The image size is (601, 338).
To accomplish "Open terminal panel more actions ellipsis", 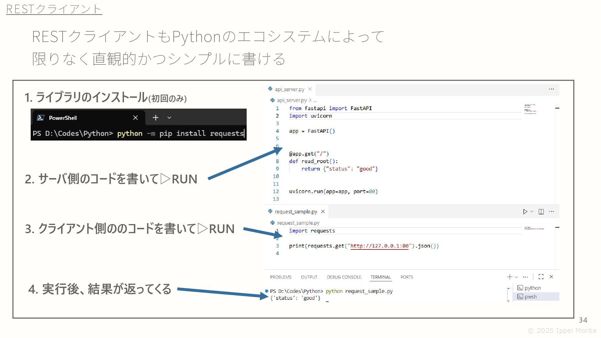I will pyautogui.click(x=526, y=277).
